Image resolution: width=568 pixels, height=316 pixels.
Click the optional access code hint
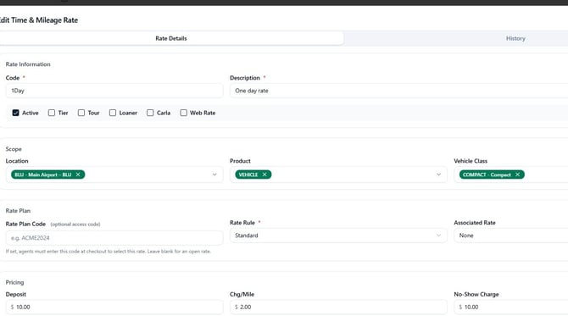[x=75, y=225]
